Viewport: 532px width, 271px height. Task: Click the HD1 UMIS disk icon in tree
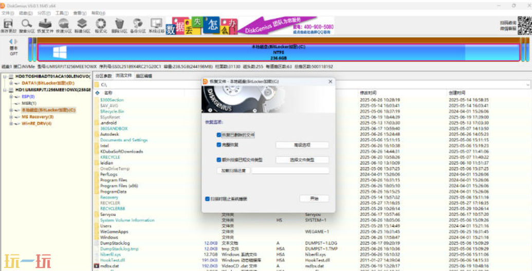(11, 90)
